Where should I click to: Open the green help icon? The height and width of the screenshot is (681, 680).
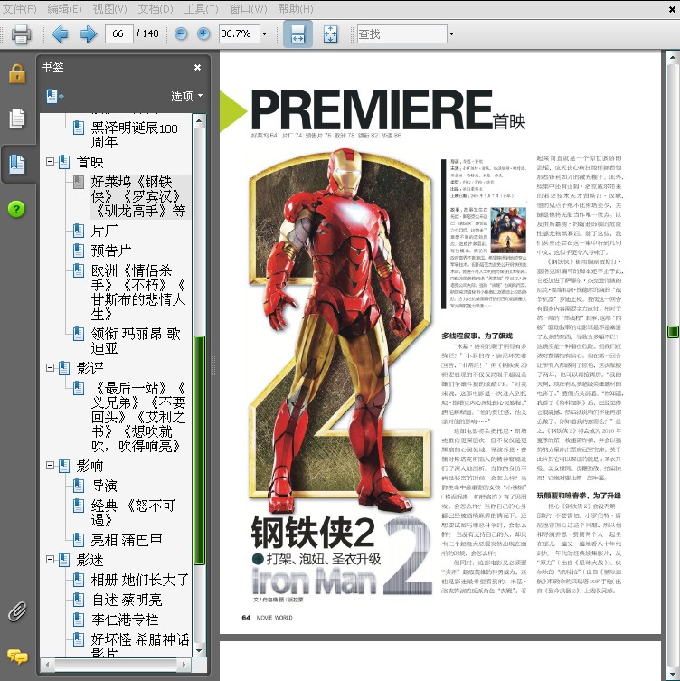click(x=16, y=209)
